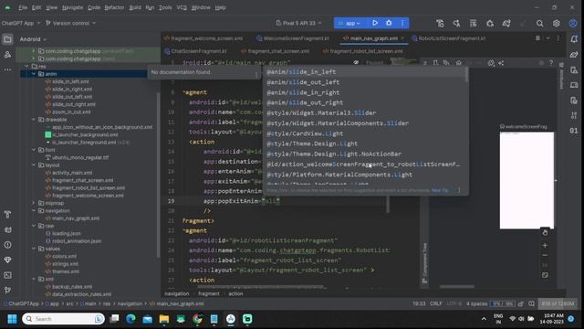Open the Build hammer tool window

pos(7,215)
